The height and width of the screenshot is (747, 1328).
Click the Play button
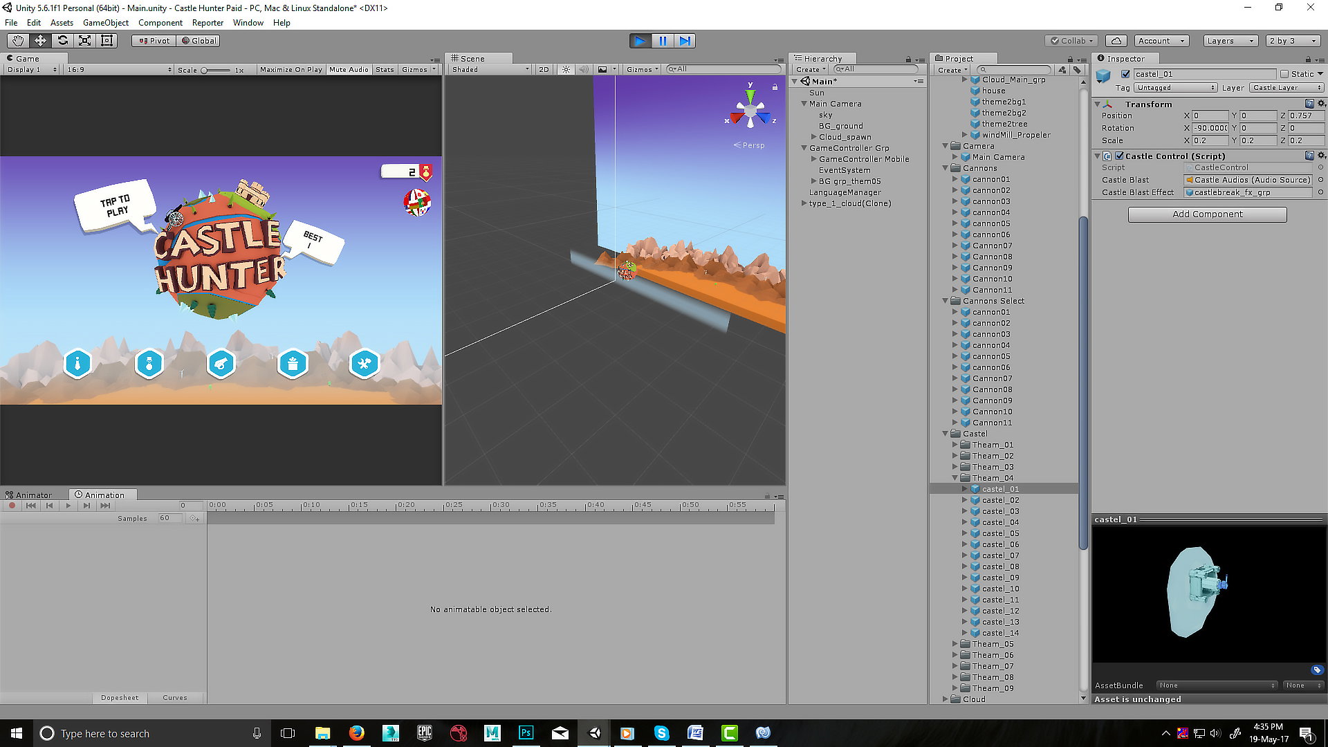pos(640,41)
